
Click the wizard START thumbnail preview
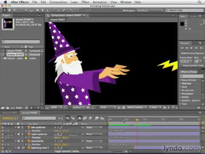tap(8, 24)
